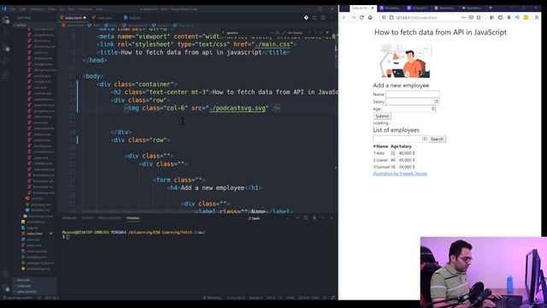Click the 'Alex' row in the employee table
Screen dimensions: 547x308
394,153
